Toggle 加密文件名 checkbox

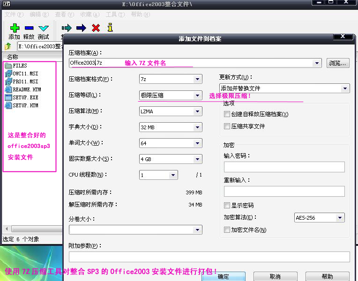tap(227, 229)
